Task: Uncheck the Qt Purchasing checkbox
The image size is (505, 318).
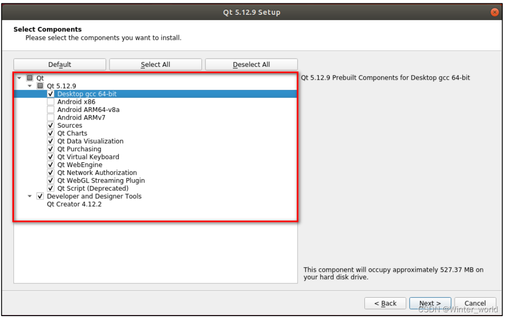Action: click(50, 149)
